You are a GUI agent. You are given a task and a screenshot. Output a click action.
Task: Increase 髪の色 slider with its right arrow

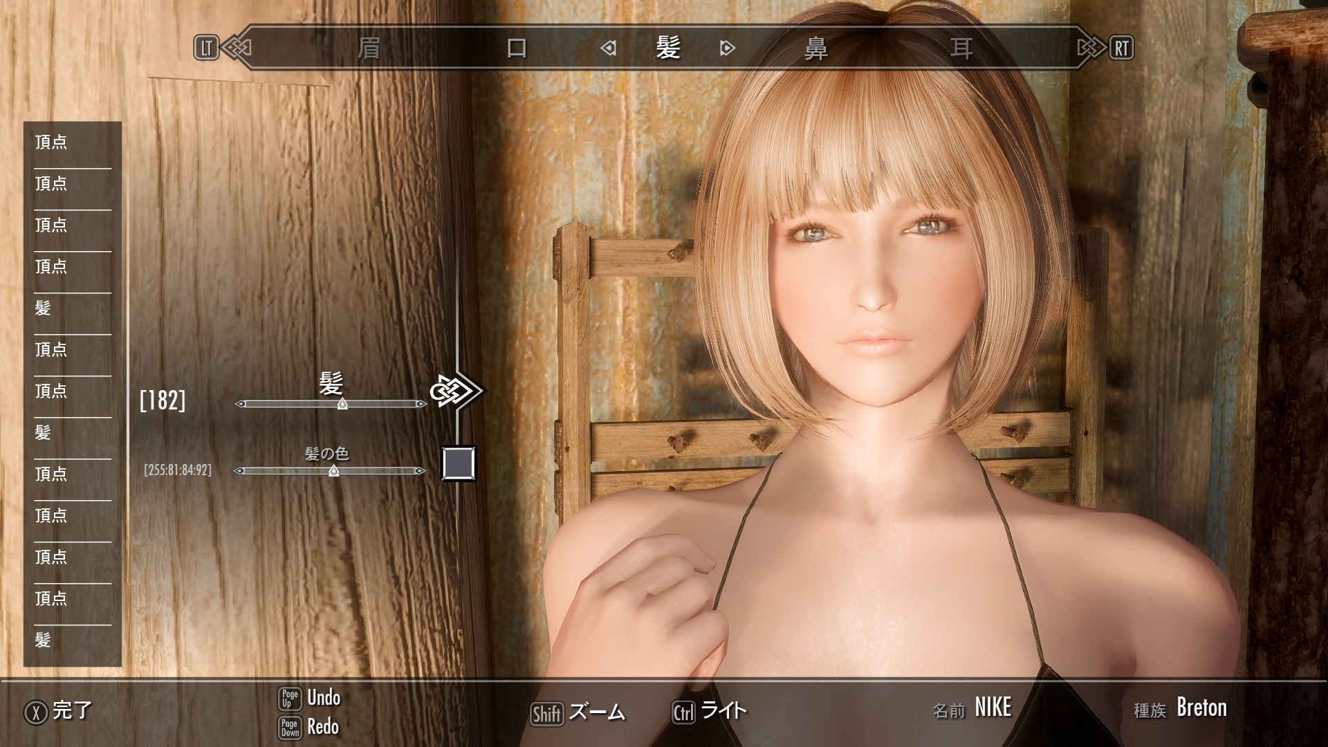[420, 471]
